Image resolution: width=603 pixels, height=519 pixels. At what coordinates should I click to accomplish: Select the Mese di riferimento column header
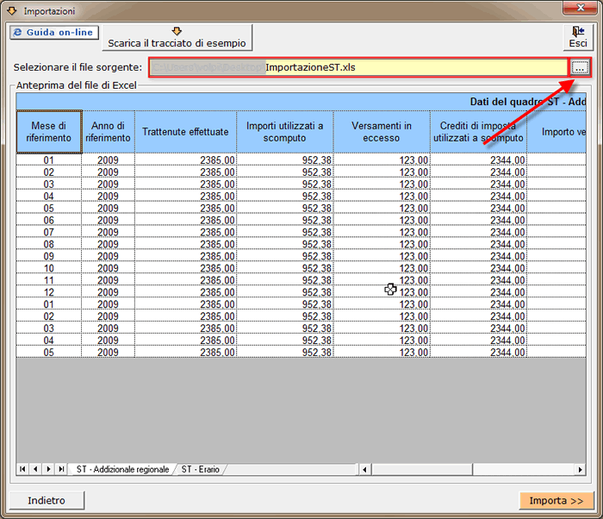click(49, 132)
